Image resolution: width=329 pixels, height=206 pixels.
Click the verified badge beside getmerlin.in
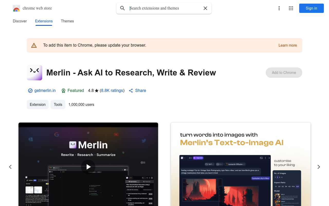[30, 91]
